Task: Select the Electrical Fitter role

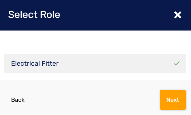Action: pyautogui.click(x=95, y=64)
